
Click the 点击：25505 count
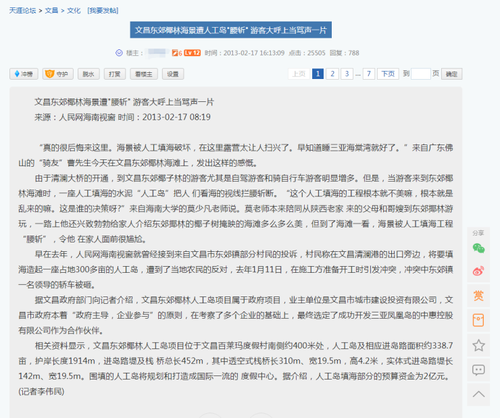tap(307, 53)
